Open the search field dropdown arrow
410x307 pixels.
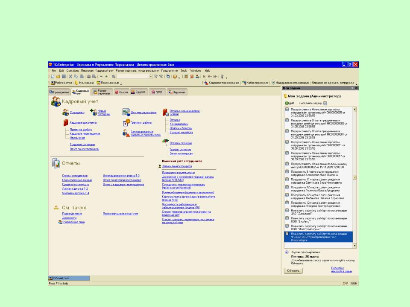(151, 76)
